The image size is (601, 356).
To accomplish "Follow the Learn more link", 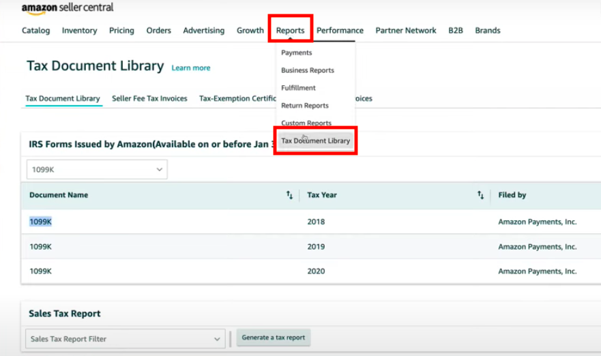I will click(x=191, y=68).
